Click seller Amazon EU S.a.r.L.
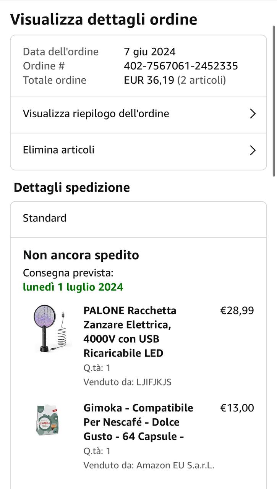277x489 pixels. (175, 465)
